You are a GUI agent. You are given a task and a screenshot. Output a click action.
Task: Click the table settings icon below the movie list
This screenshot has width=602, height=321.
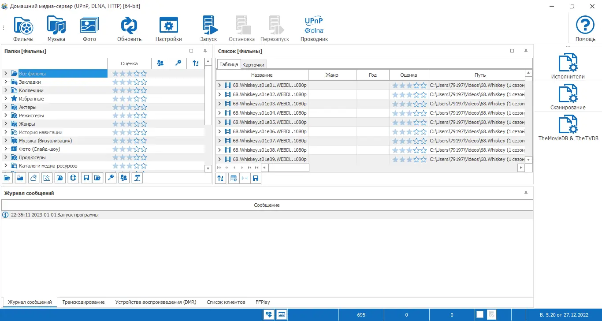pos(234,178)
